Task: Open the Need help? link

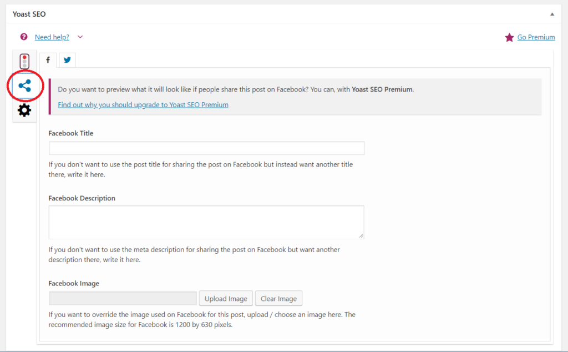Action: click(x=52, y=37)
